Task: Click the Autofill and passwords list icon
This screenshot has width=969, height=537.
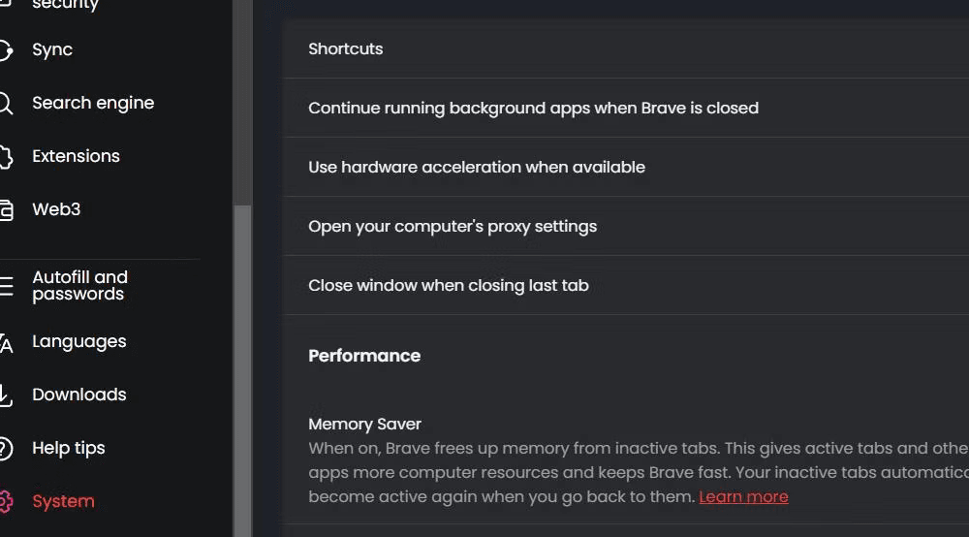Action: [x=6, y=286]
